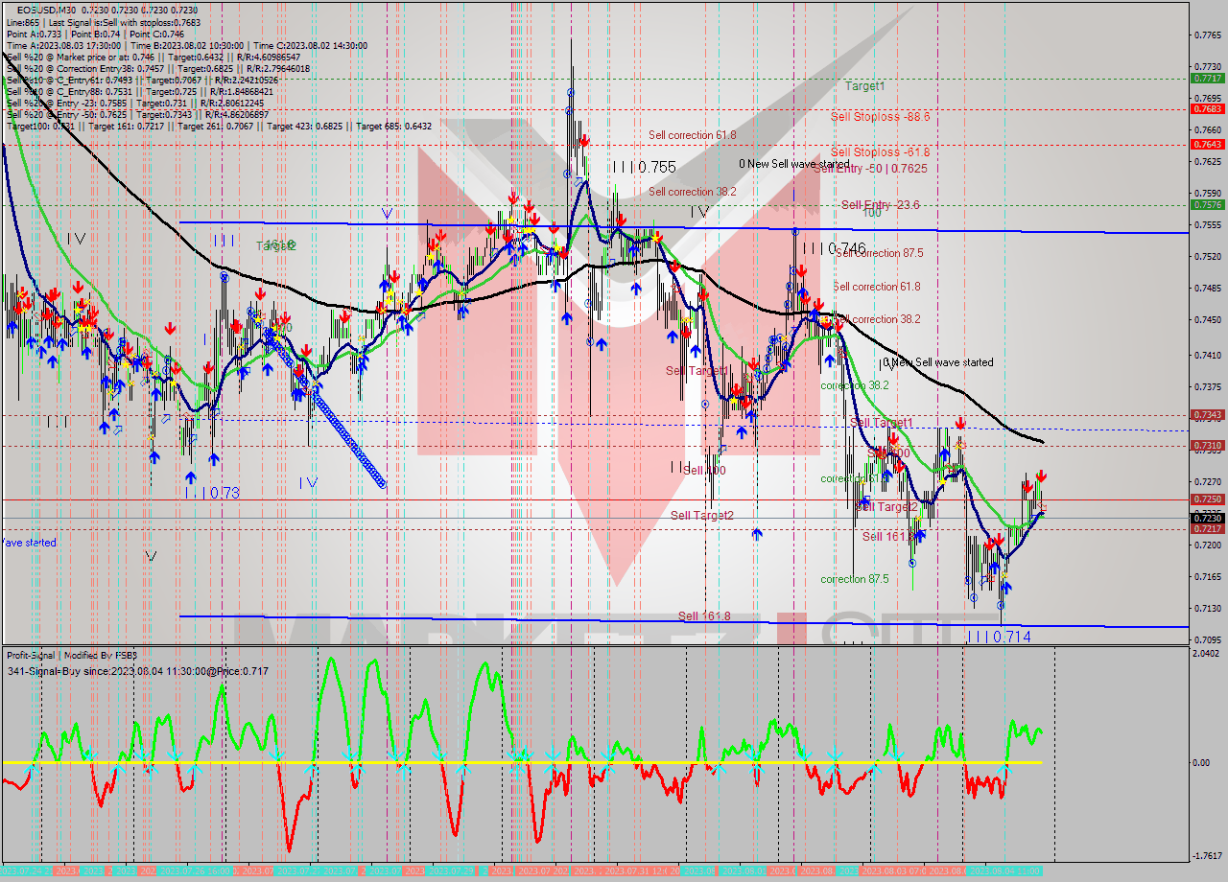Select the 0.7217 red price tag
Image resolution: width=1228 pixels, height=882 pixels.
click(1206, 528)
